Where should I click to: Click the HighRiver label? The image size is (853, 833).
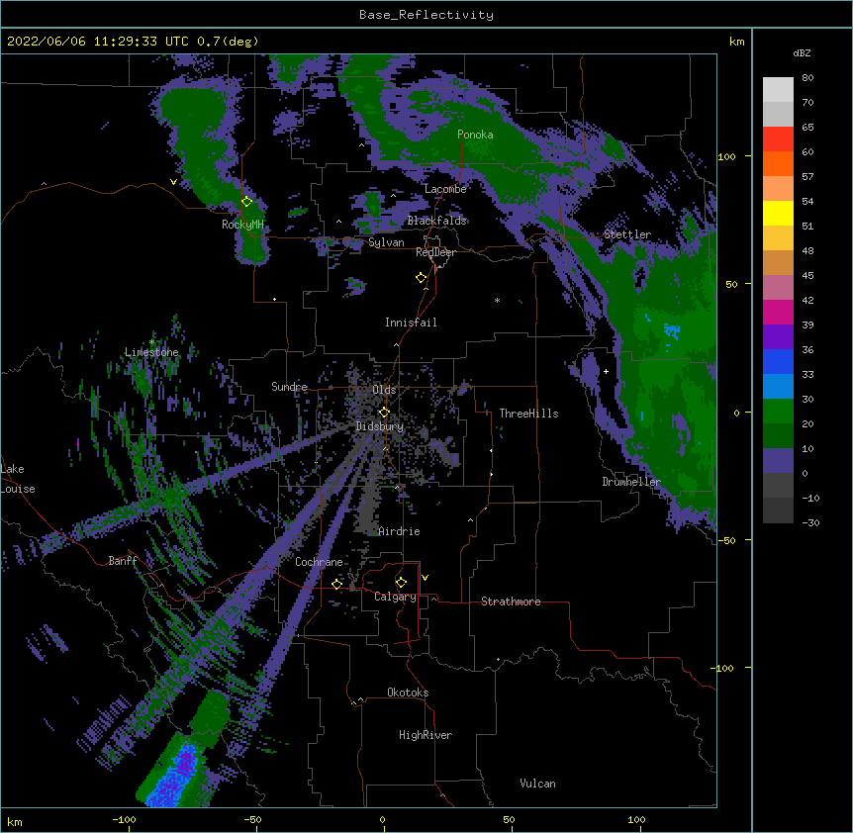[x=426, y=735]
